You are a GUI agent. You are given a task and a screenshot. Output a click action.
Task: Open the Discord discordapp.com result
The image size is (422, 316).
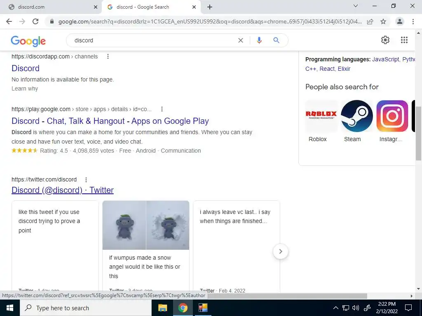coord(26,68)
